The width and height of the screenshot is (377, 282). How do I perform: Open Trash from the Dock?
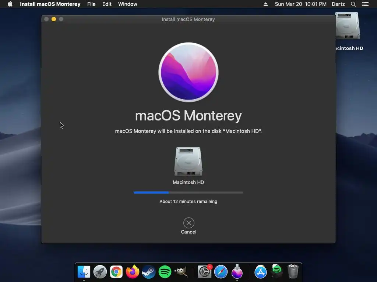click(293, 271)
